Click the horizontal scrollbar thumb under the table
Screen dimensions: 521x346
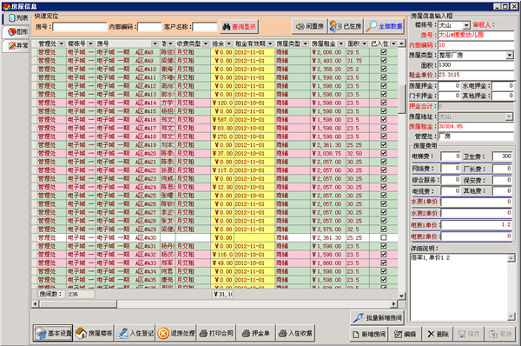tap(78, 303)
